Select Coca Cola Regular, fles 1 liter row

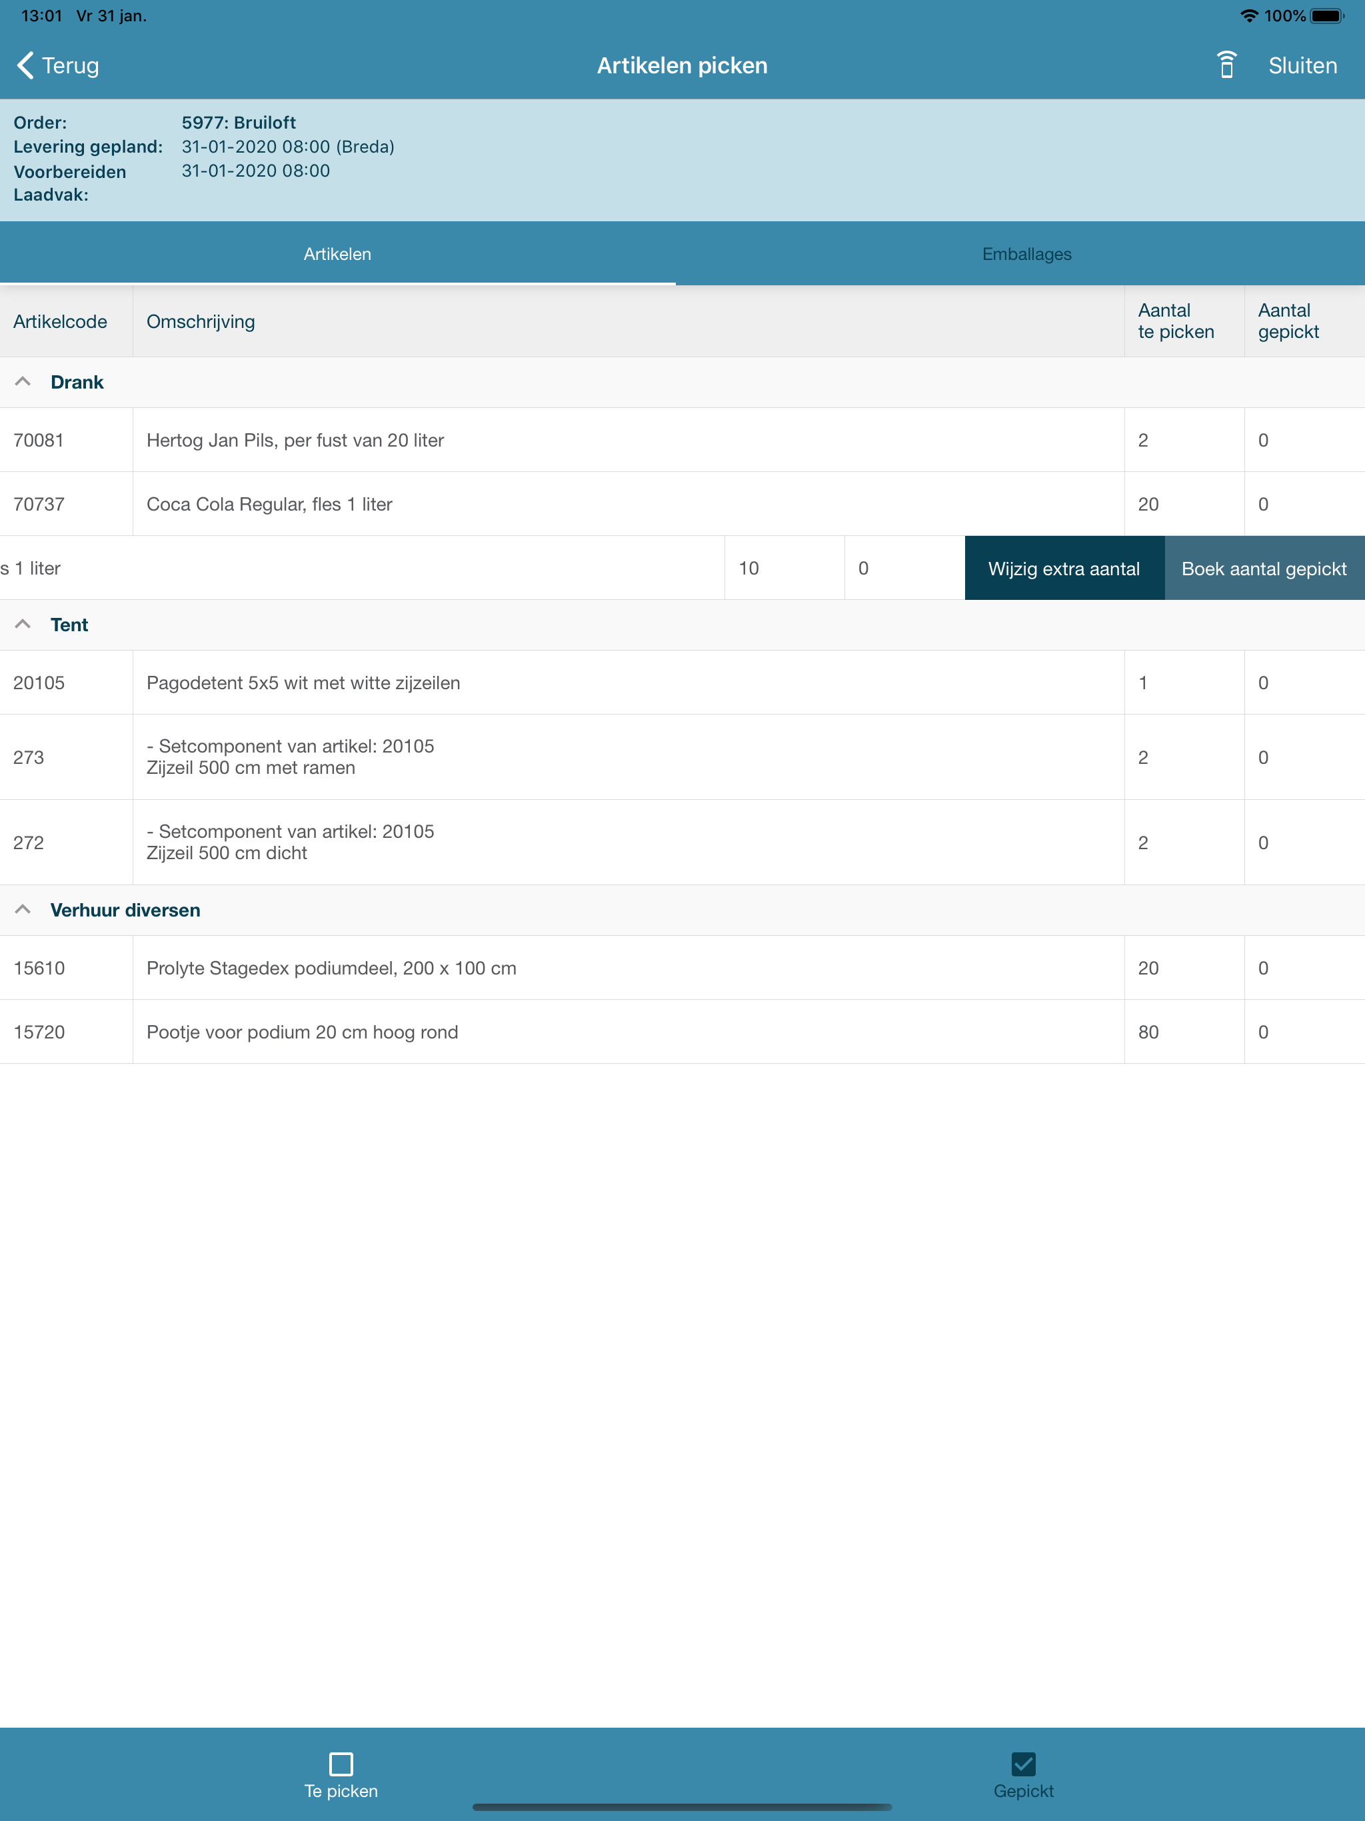pyautogui.click(x=682, y=504)
